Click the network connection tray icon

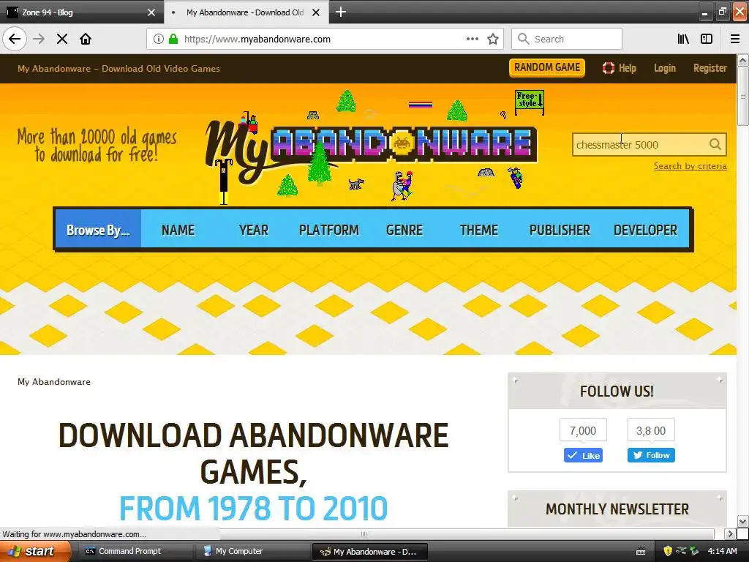pos(681,551)
